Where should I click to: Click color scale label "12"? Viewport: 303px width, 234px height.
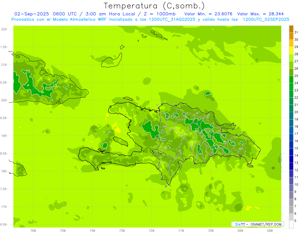(296, 170)
